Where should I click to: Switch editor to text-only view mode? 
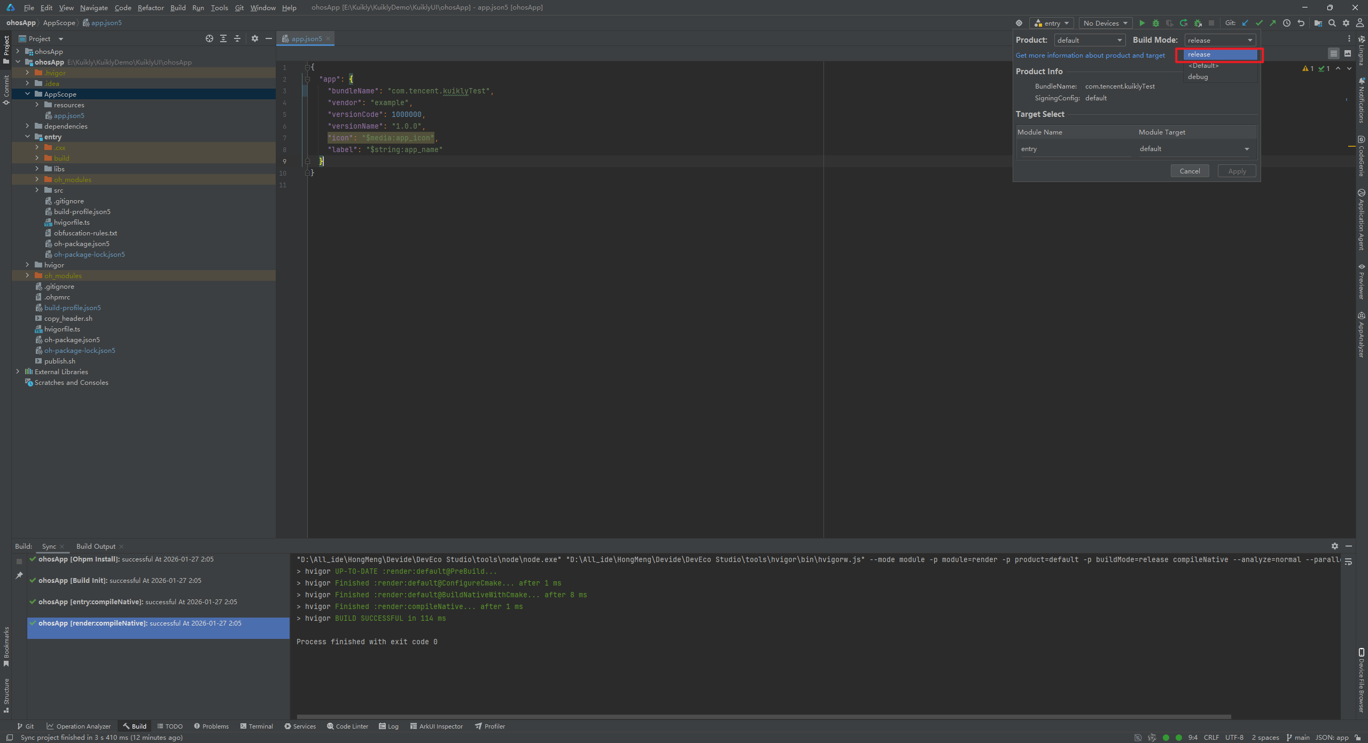[x=1334, y=53]
